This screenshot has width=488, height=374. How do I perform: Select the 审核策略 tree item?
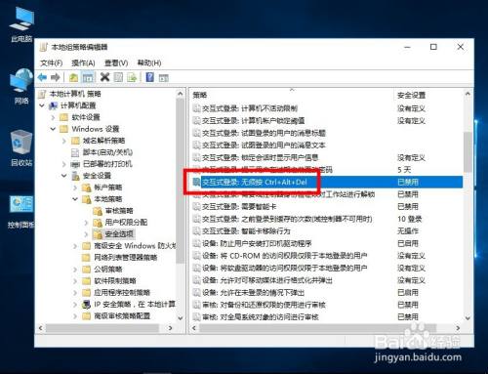[x=119, y=211]
